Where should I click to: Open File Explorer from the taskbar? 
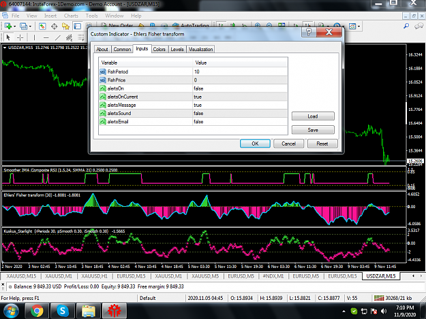point(89,311)
